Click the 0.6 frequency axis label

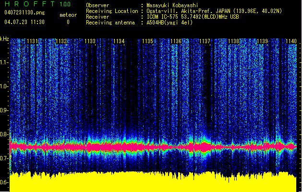point(4,182)
